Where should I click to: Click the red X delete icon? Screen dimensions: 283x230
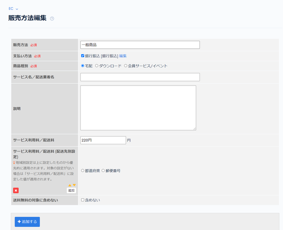16,190
